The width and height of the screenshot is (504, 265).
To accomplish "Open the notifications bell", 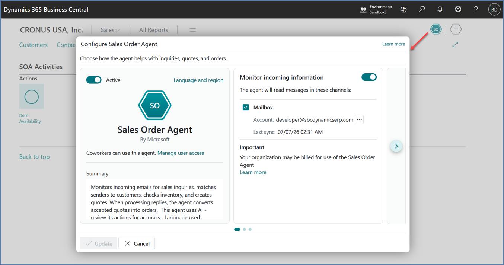I will coord(440,9).
